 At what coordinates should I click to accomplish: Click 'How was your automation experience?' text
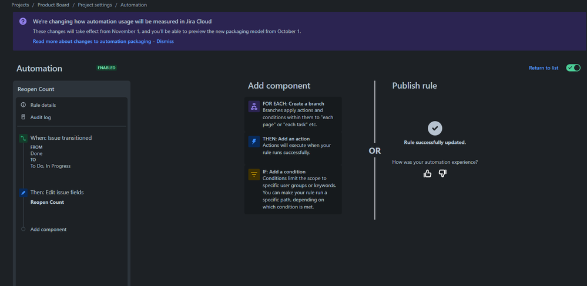(x=435, y=162)
